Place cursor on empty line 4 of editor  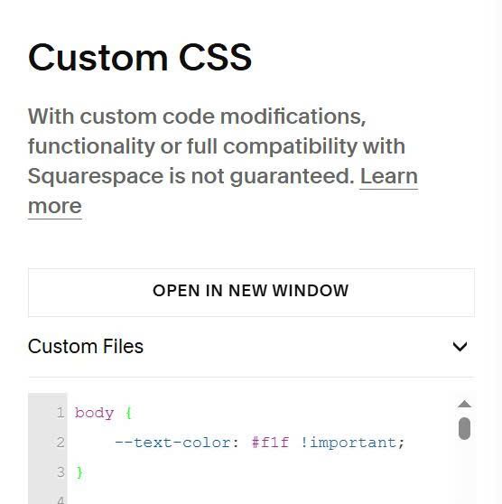tap(257, 499)
